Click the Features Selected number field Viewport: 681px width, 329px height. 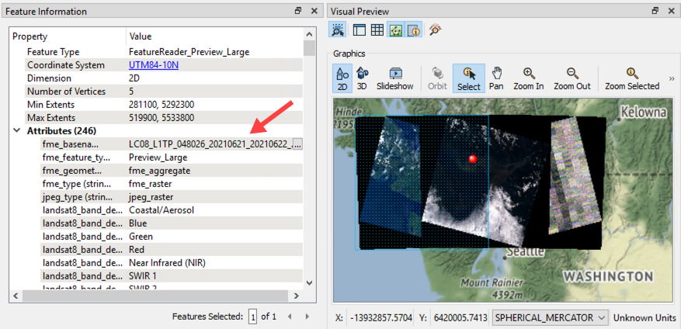[x=252, y=317]
